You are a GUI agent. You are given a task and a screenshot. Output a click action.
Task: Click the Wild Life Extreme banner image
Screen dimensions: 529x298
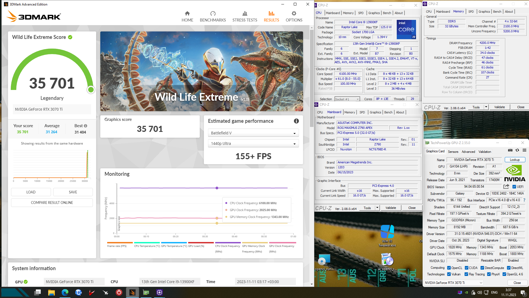[201, 71]
